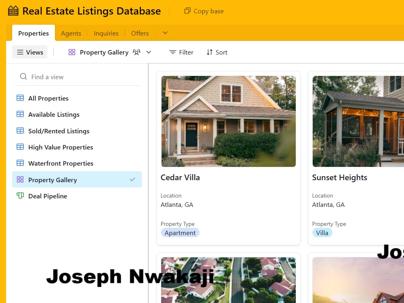This screenshot has height=303, width=404.
Task: Click the Apartment property type tag
Action: tap(180, 233)
